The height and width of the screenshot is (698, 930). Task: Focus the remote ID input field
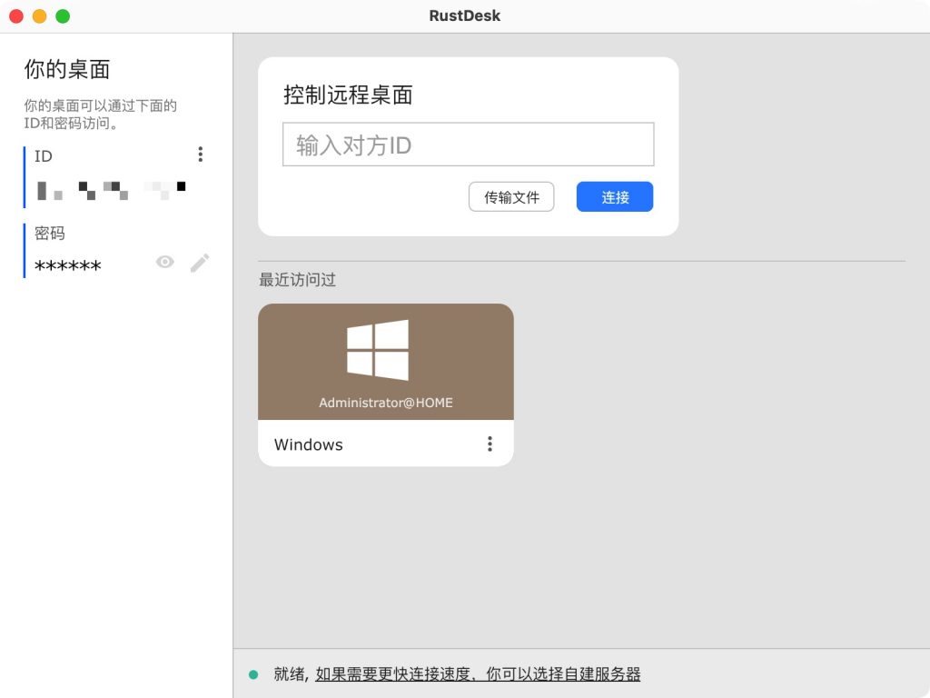469,145
